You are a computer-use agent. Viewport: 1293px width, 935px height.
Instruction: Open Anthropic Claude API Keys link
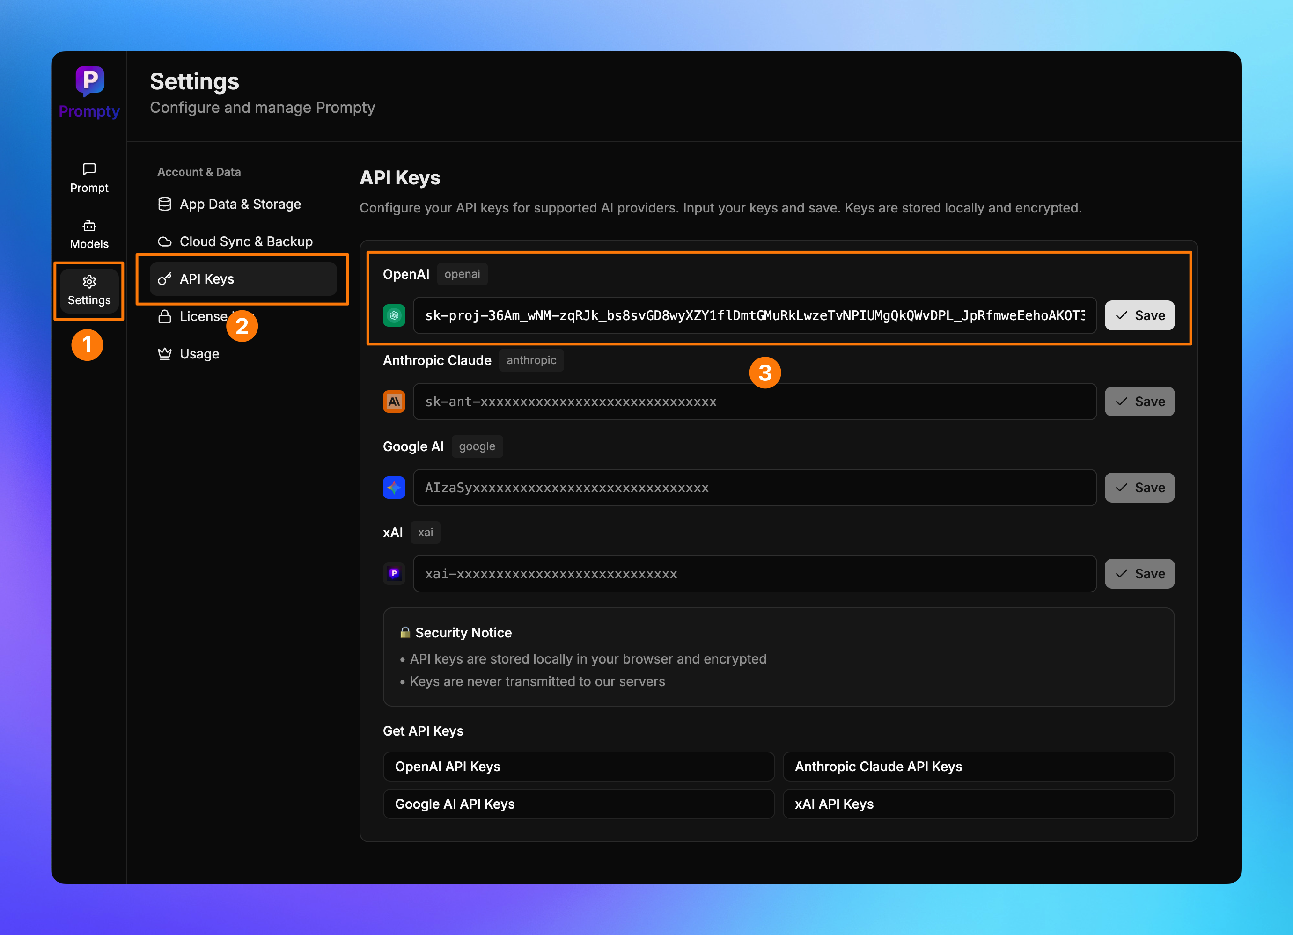(x=978, y=767)
